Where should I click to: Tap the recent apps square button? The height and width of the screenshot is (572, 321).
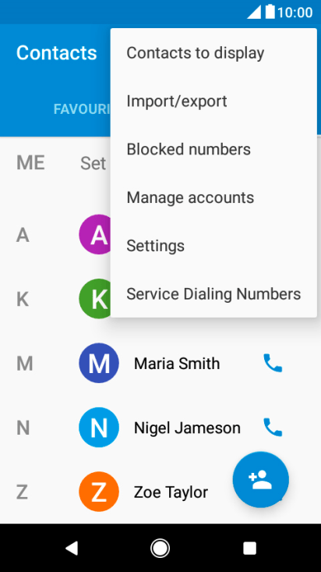[x=249, y=548]
